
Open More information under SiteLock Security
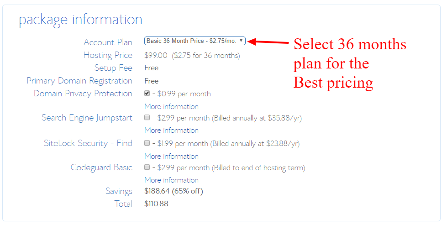(x=171, y=156)
